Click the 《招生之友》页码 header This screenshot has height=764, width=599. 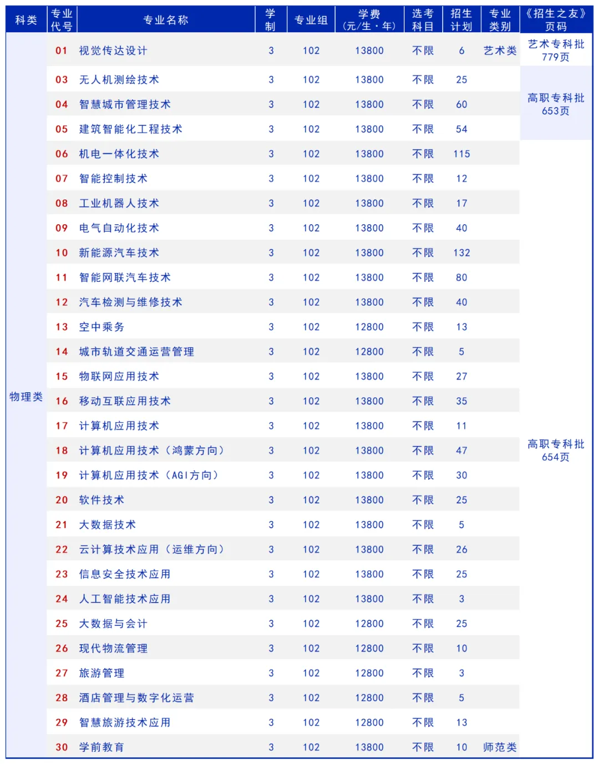[x=556, y=20]
